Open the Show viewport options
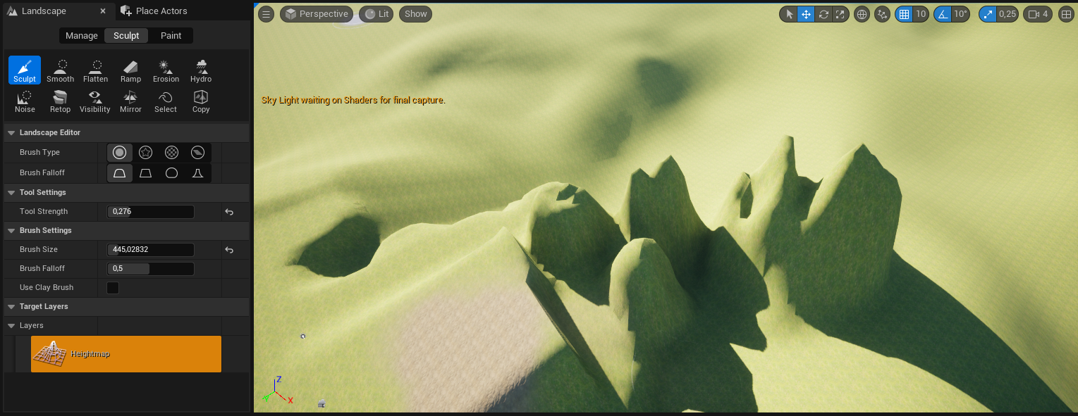 (415, 14)
